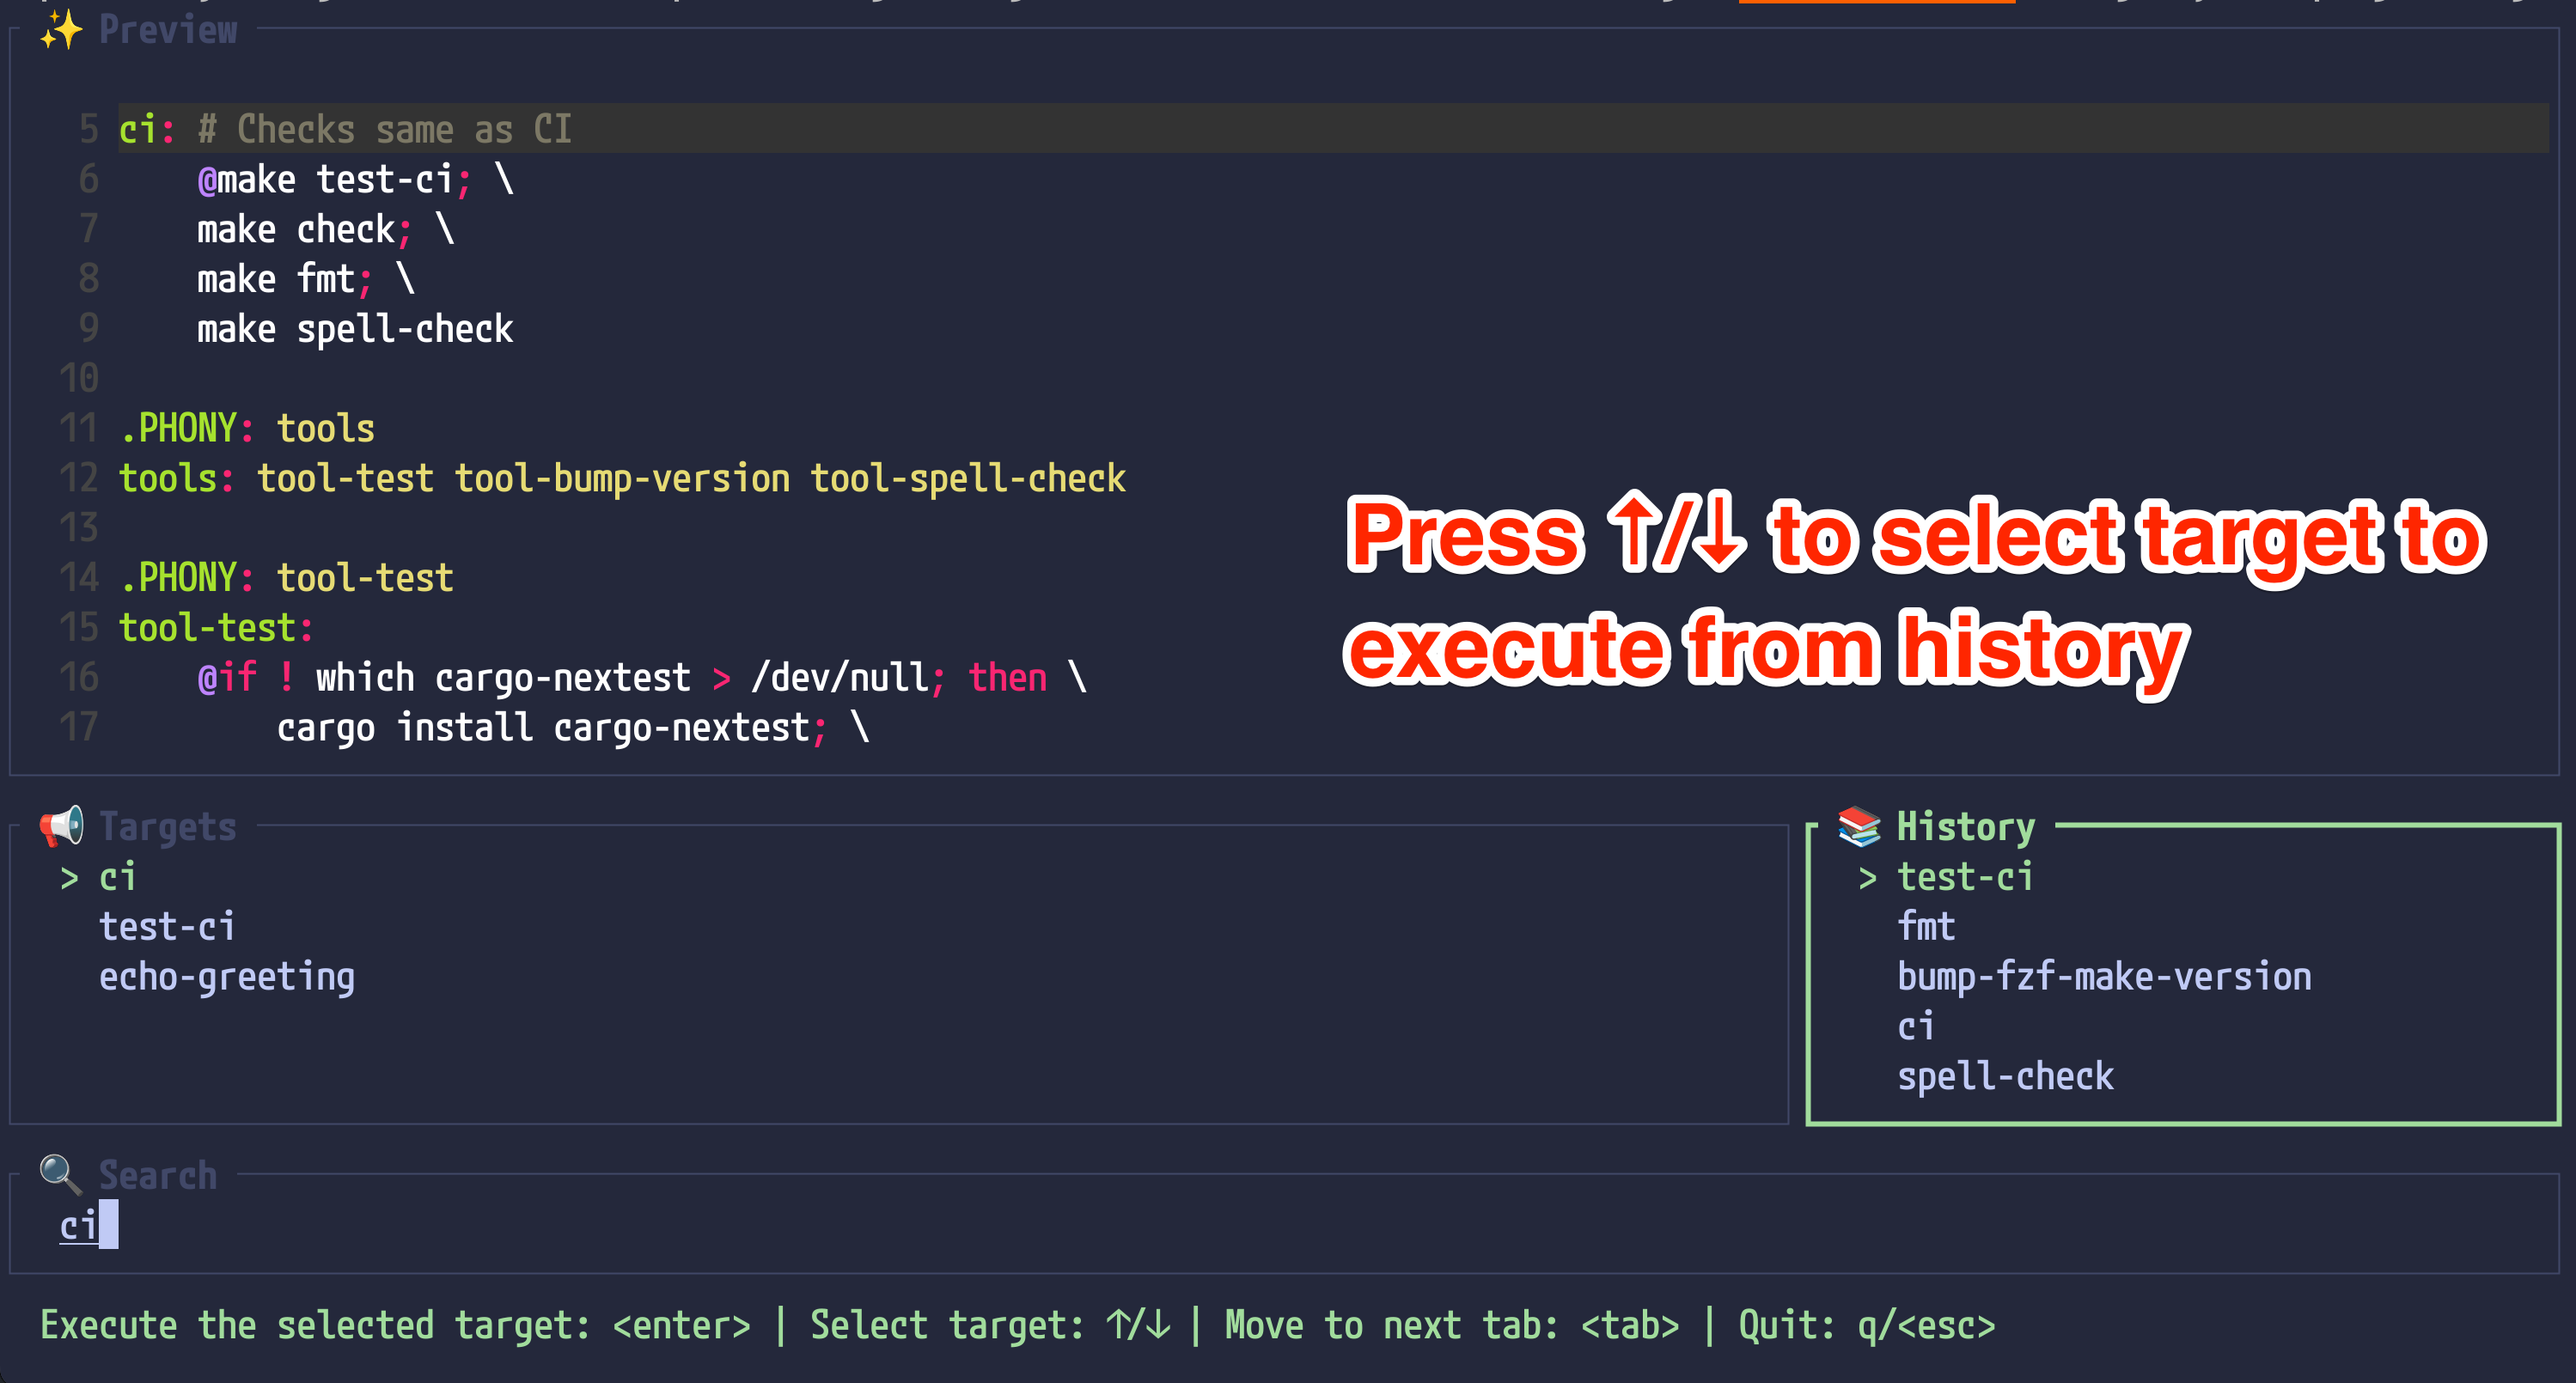Click the magnifying glass Search icon

60,1175
